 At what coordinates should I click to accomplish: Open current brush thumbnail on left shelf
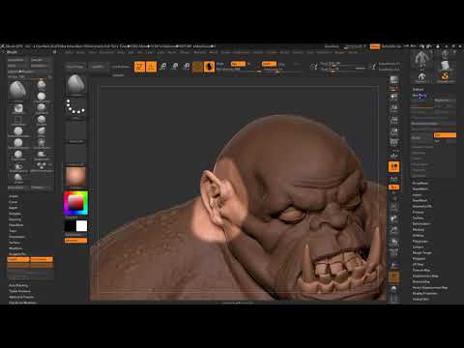tap(75, 85)
